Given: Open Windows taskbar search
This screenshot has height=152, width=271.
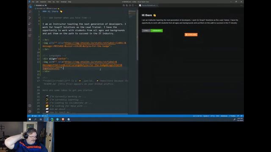Looking at the screenshot, I should (35, 119).
